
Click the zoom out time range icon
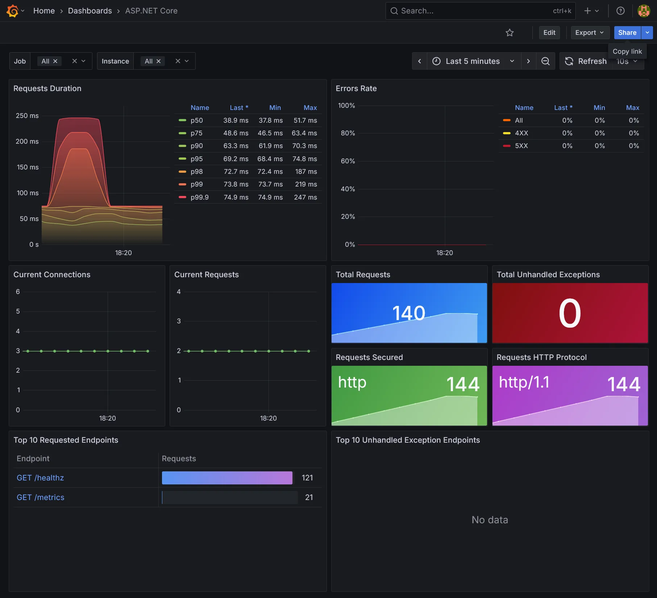point(545,61)
